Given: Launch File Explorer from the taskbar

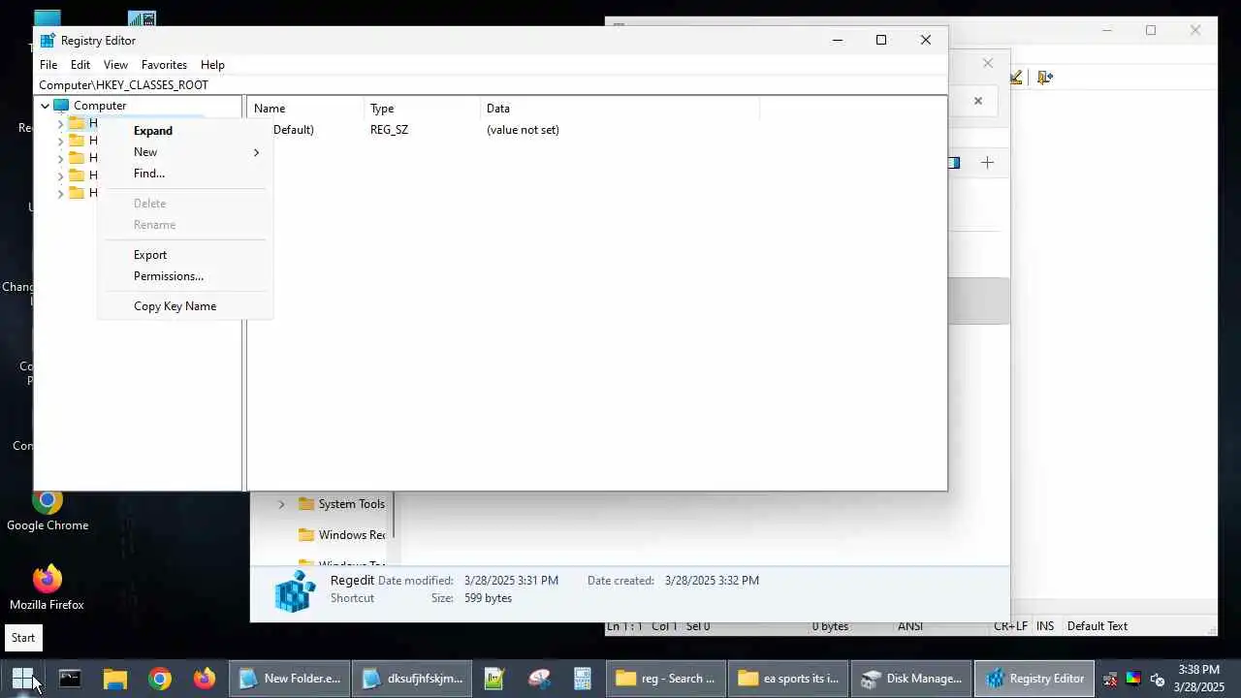Looking at the screenshot, I should 115,679.
